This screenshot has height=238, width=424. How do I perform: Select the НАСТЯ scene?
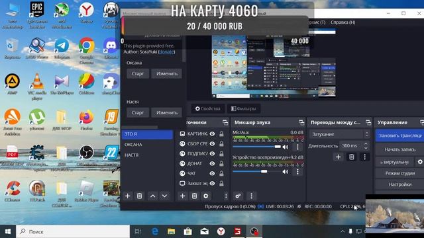147,155
